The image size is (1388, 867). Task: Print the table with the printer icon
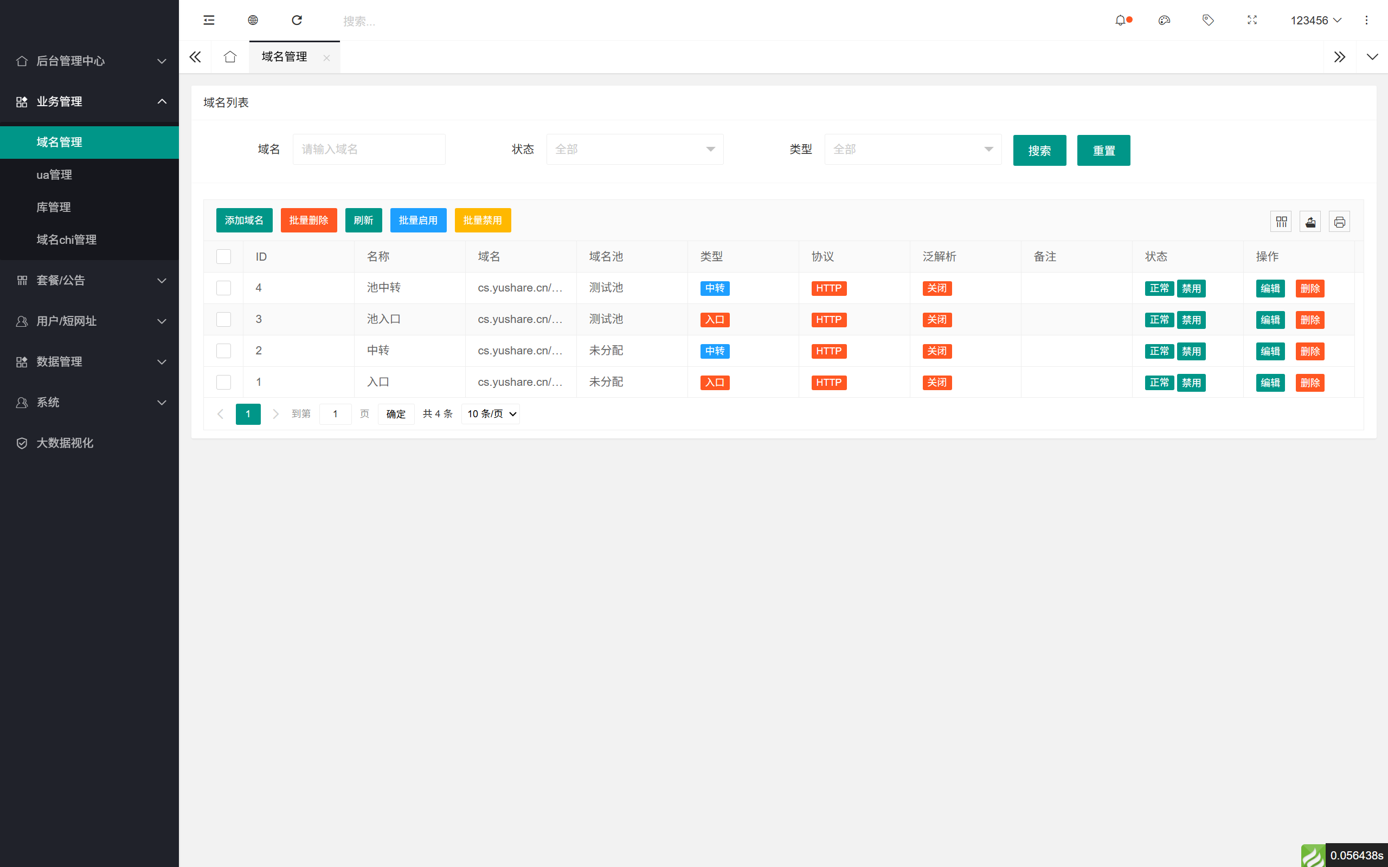tap(1340, 221)
